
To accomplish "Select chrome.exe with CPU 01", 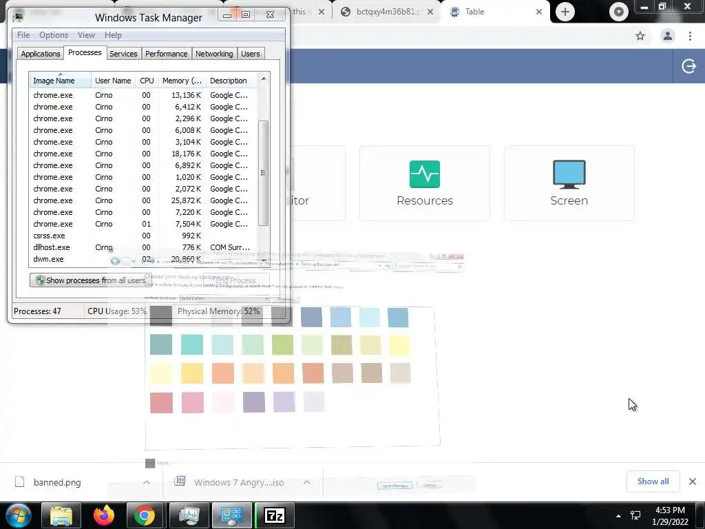I will (143, 224).
